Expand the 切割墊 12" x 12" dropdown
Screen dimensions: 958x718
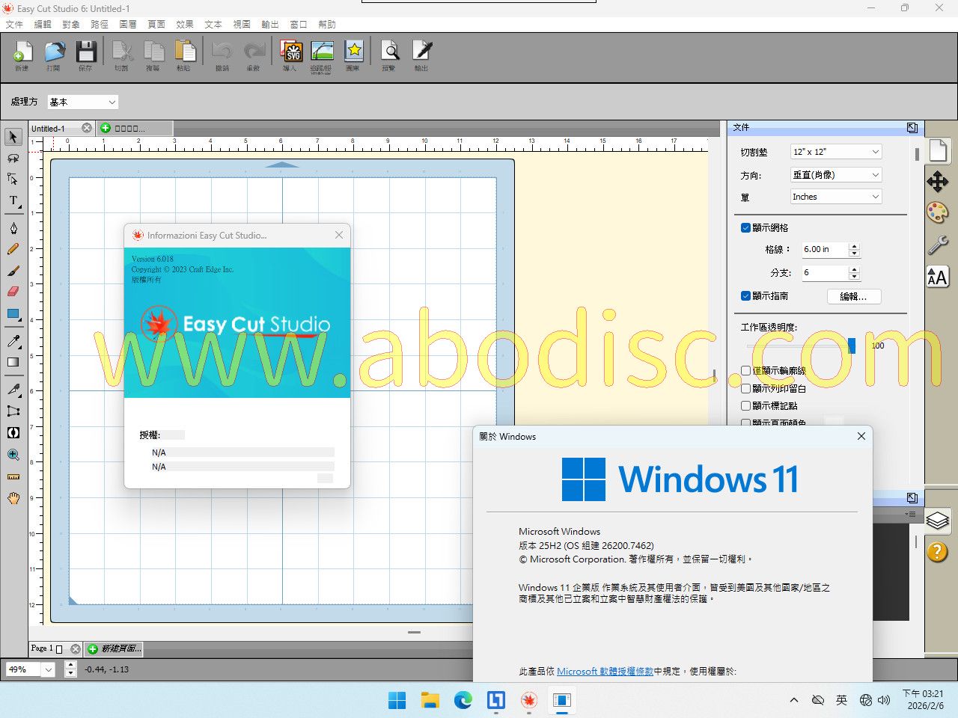coord(836,152)
